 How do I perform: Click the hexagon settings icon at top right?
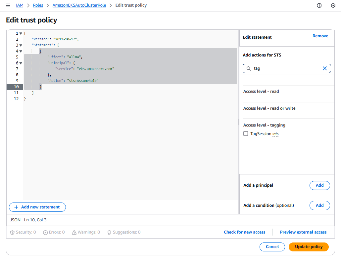333,5
